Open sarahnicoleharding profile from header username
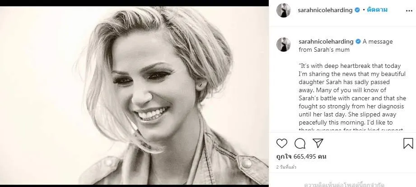Image resolution: width=416 pixels, height=187 pixels. (x=325, y=10)
